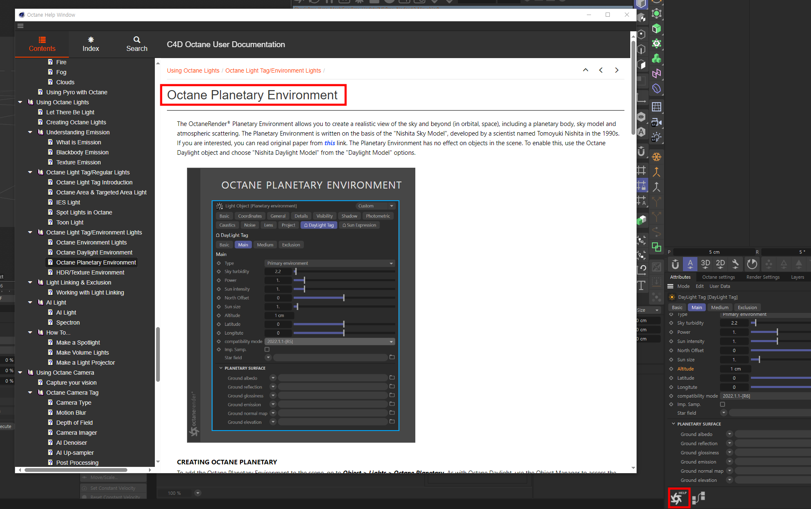Screen dimensions: 811x509
Task: Select the text T tool icon
Action: tap(642, 285)
